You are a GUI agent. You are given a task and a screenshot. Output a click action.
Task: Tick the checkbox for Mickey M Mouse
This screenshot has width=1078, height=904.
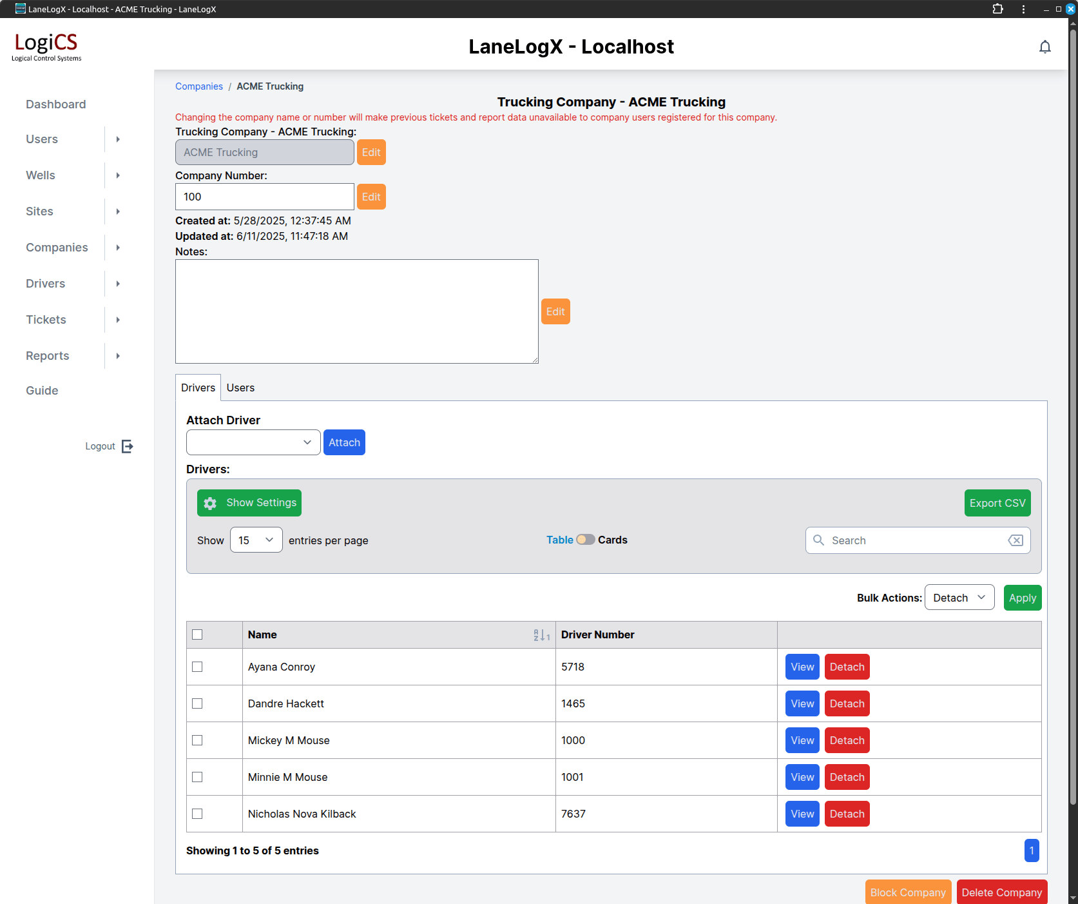point(197,740)
